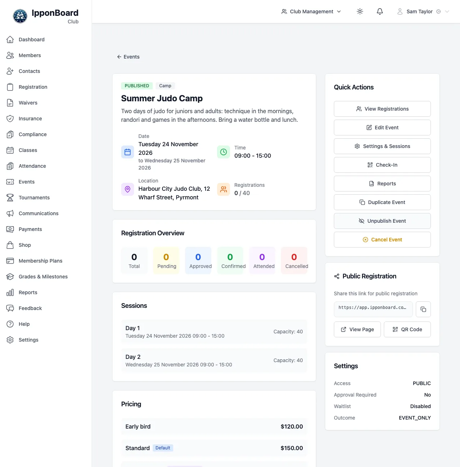This screenshot has height=467, width=460.
Task: Click the Help question mark icon
Action: tap(10, 324)
